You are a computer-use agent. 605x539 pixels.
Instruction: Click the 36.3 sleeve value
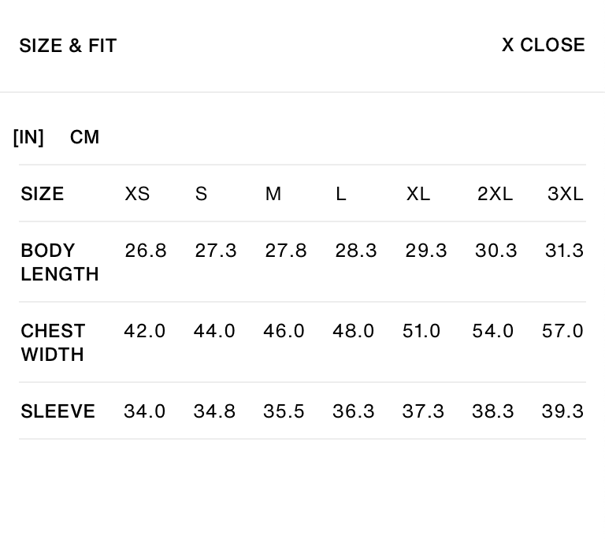click(354, 411)
